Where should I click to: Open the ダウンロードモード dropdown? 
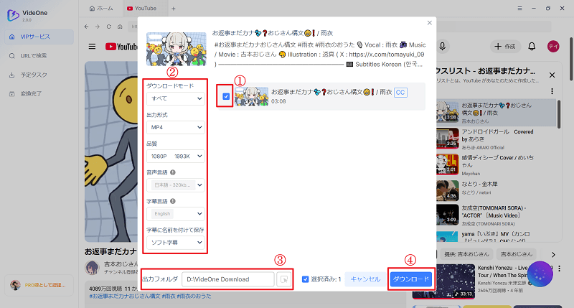point(176,98)
